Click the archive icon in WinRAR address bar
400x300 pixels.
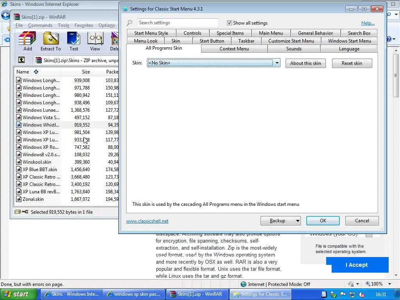click(x=39, y=60)
